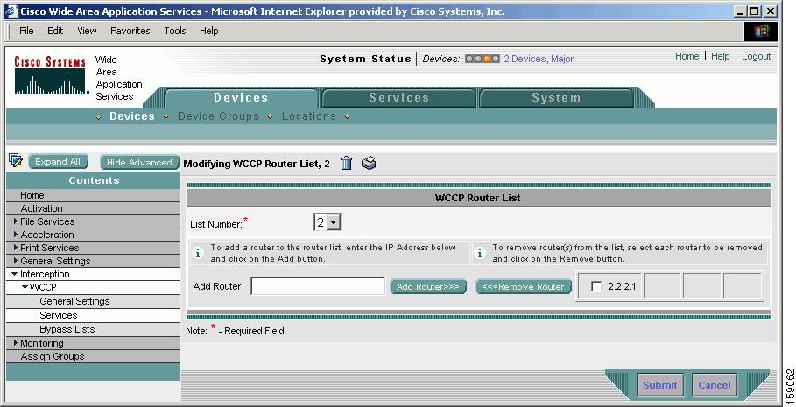Click the Print Services tree label
Screen dimensions: 796x407
[x=50, y=249]
